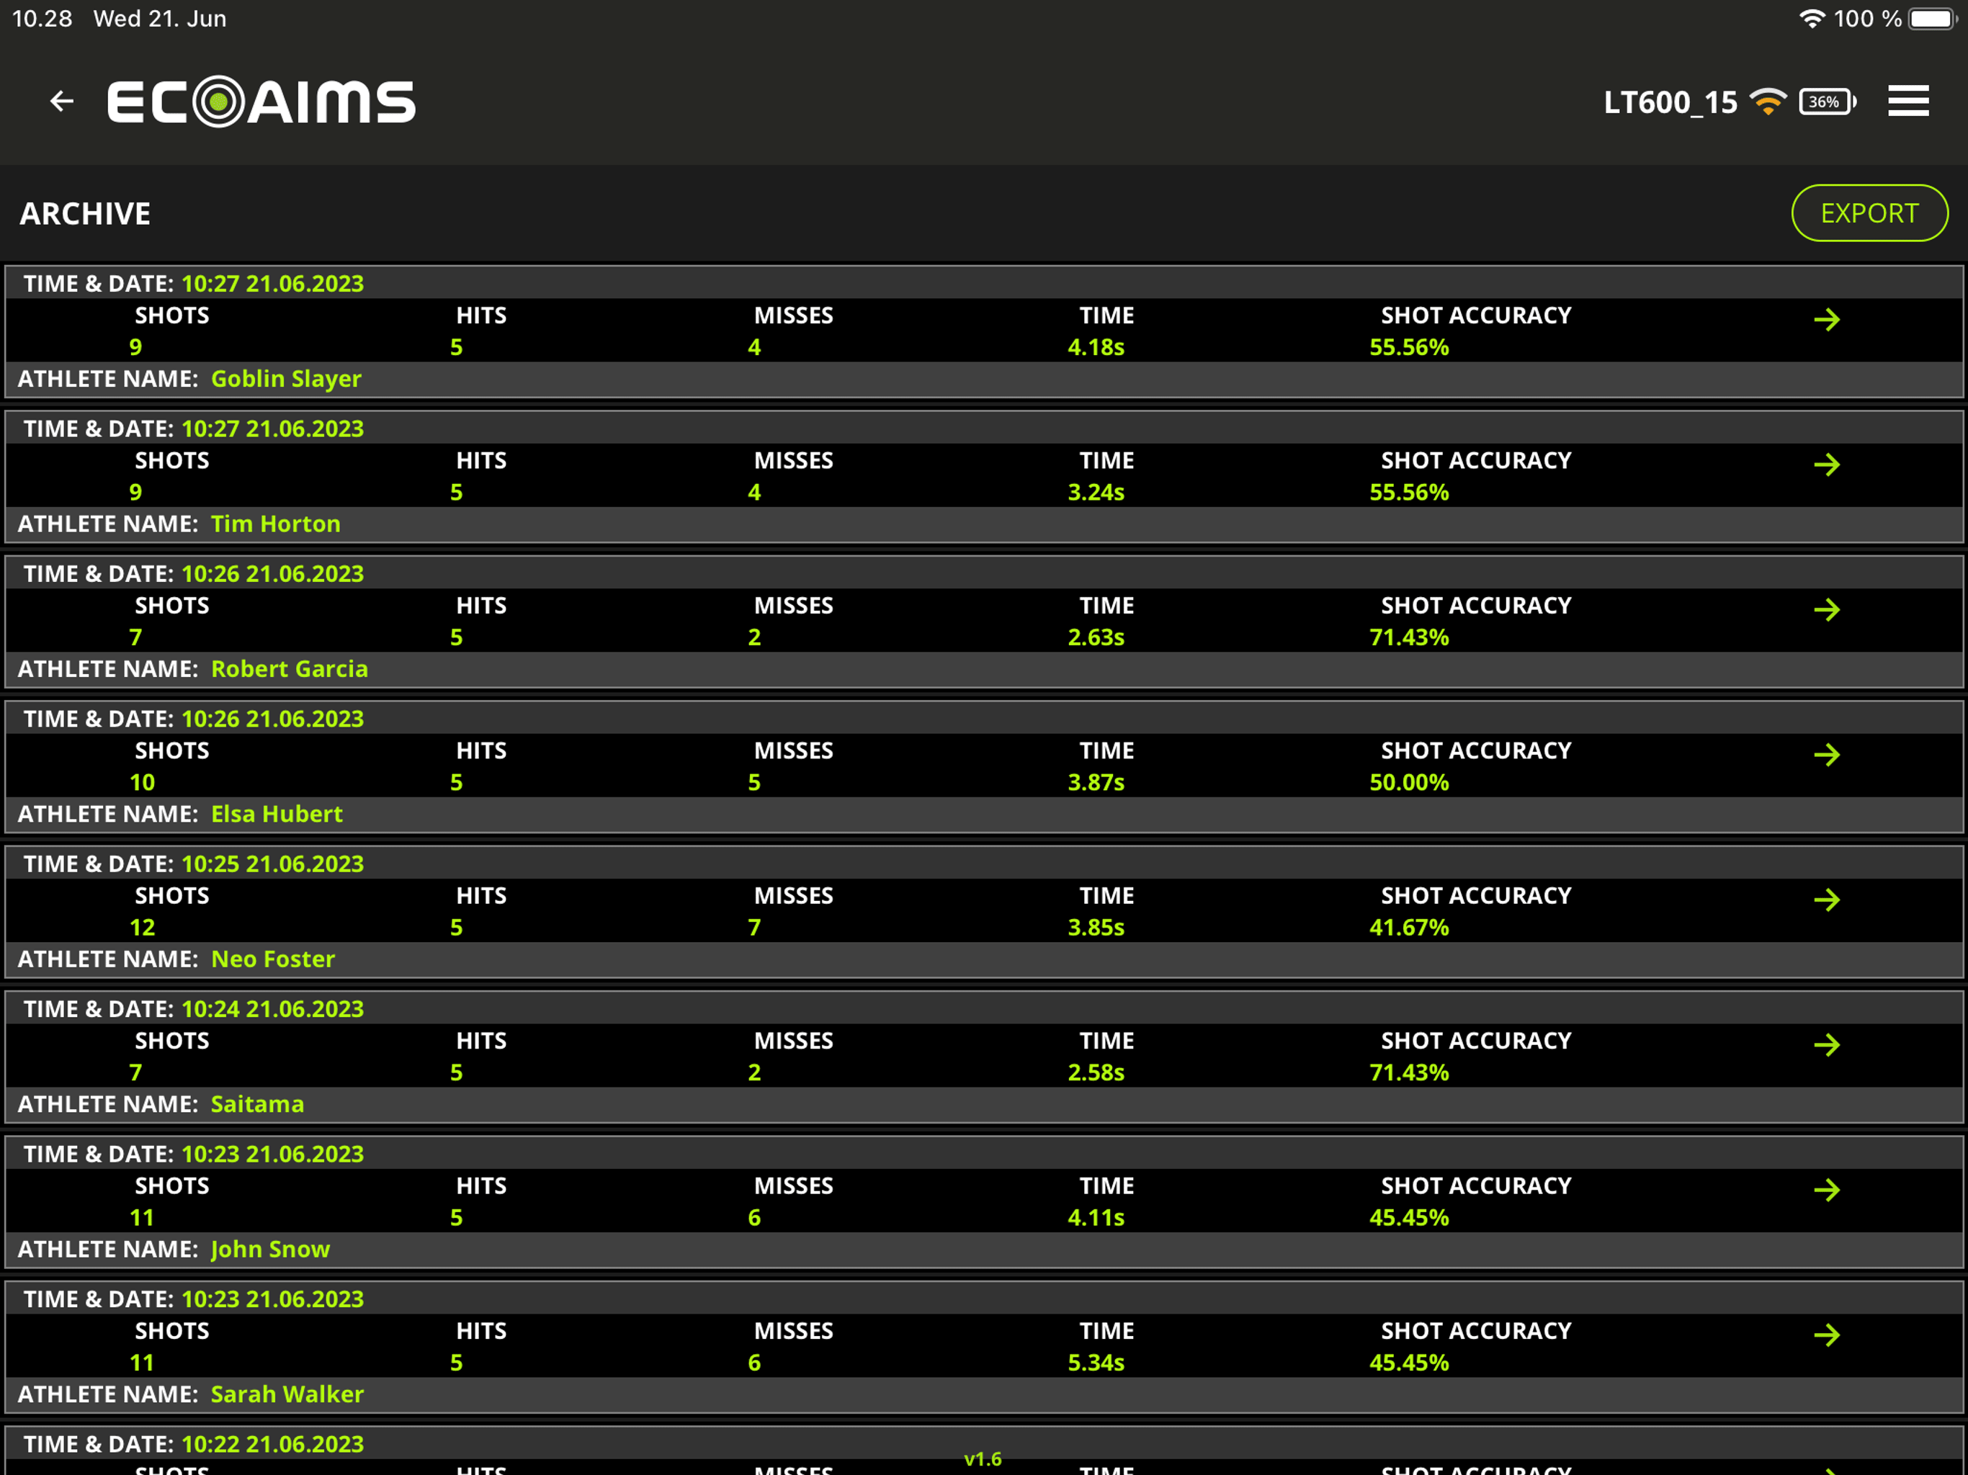This screenshot has width=1968, height=1475.
Task: Select athlete name Neo Foster
Action: (273, 959)
